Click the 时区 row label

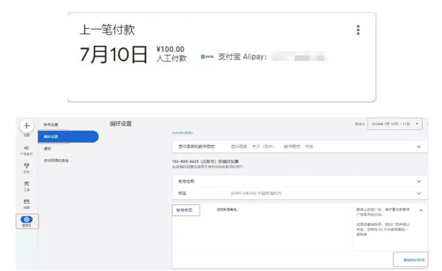[x=182, y=194]
